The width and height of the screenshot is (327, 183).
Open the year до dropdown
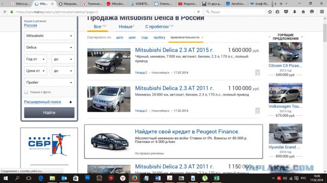pos(63,59)
